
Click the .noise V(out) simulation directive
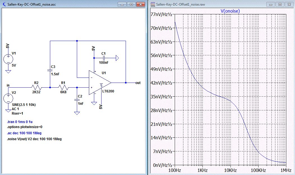pos(34,139)
